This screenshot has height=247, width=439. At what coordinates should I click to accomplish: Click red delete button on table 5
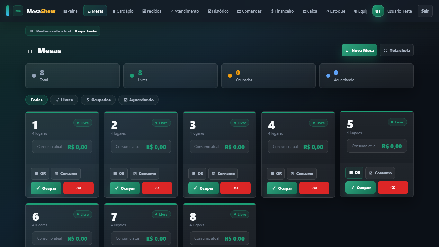pos(393,188)
